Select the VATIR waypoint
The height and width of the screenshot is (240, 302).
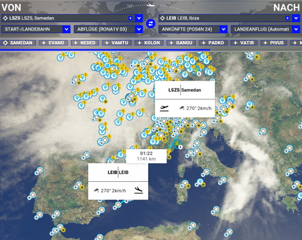(x=244, y=42)
